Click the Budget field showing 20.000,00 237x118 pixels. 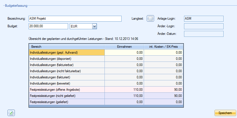coord(48,26)
